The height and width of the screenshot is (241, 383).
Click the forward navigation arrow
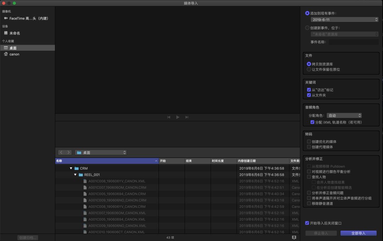[x=68, y=152]
